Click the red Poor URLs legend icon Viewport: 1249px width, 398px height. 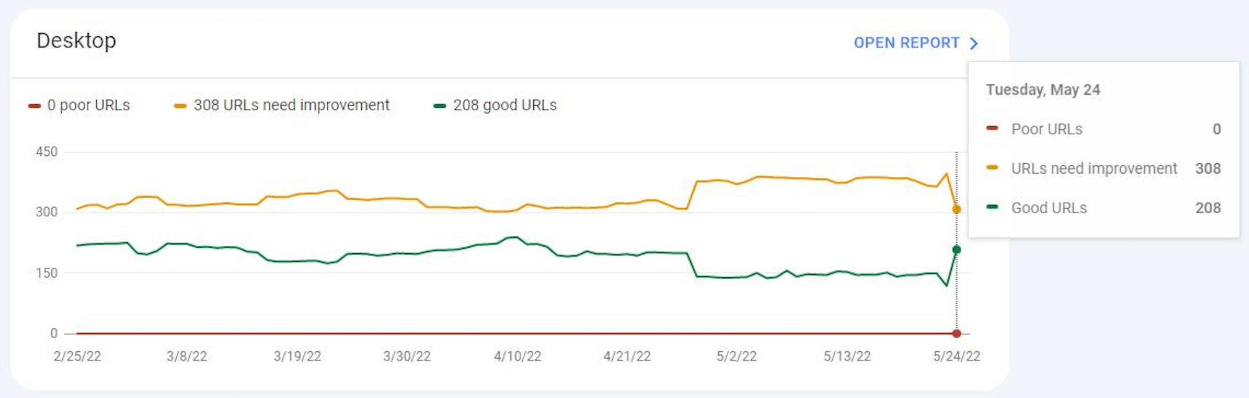point(34,105)
